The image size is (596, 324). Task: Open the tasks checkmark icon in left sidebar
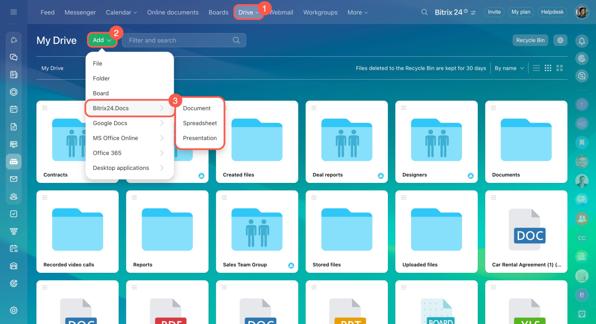[14, 214]
